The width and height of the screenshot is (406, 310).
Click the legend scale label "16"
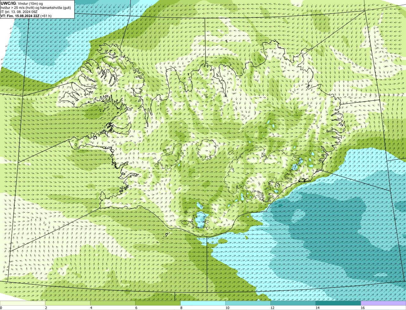point(362,308)
